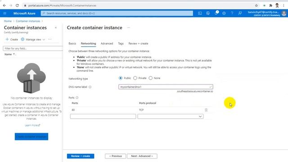Switch to the Advanced tab
Image resolution: width=288 pixels, height=162 pixels.
click(107, 44)
